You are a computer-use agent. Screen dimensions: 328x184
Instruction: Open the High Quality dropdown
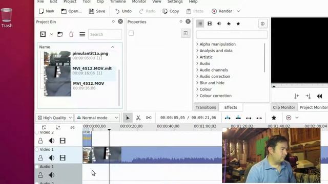55,118
